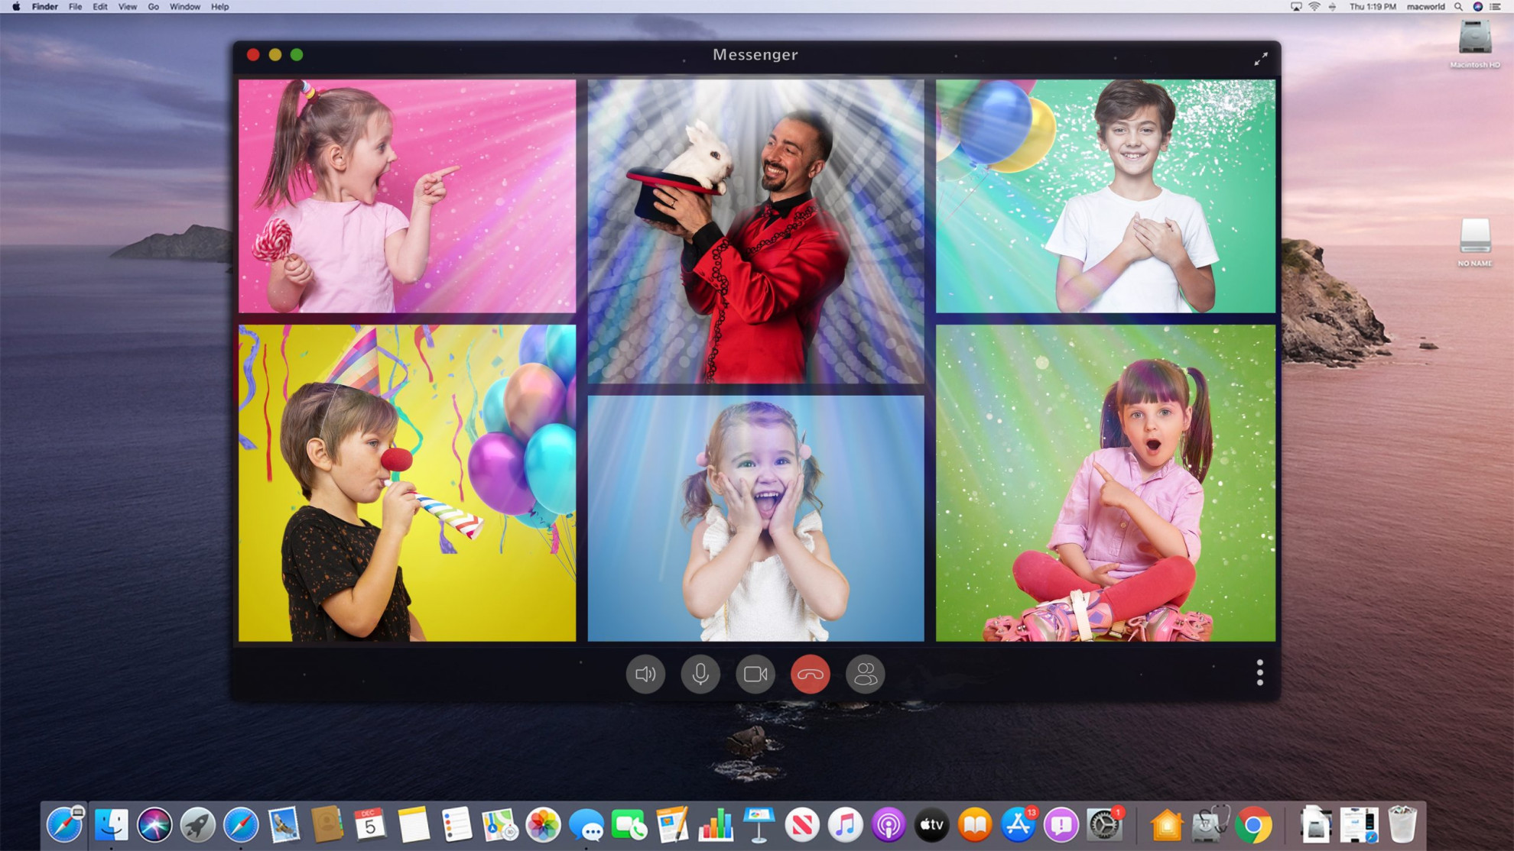The width and height of the screenshot is (1514, 851).
Task: Mute the call speaker in Messenger
Action: [x=645, y=674]
